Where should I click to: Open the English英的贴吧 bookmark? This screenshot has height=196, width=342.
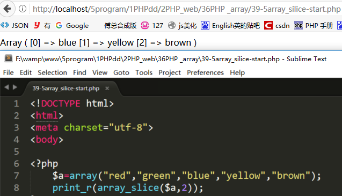point(236,26)
